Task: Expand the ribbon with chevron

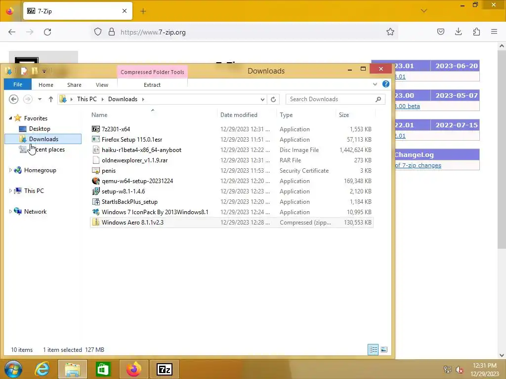Action: tap(375, 84)
